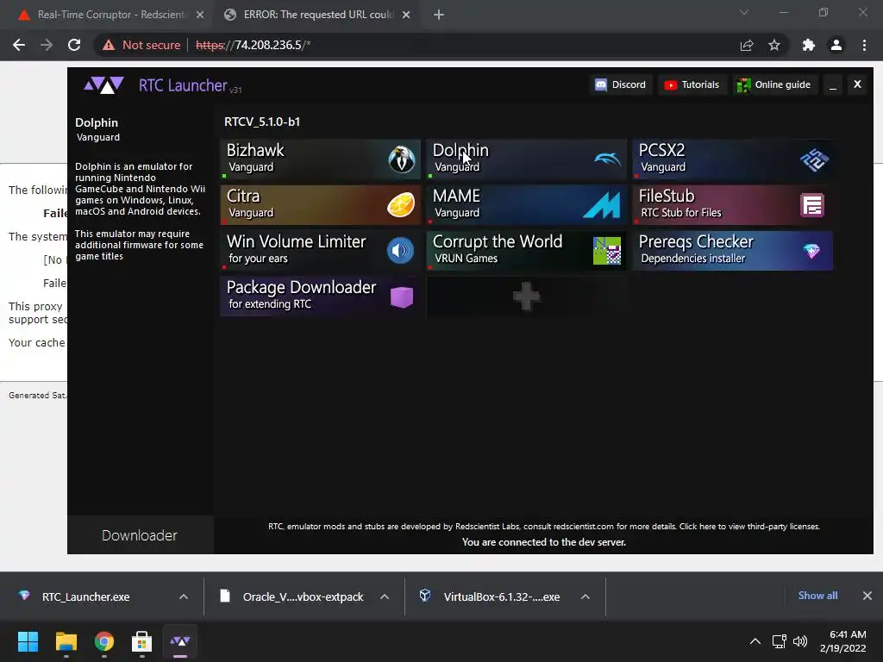Click the Prereqs Checker diamond icon
The width and height of the screenshot is (883, 662).
(x=811, y=251)
